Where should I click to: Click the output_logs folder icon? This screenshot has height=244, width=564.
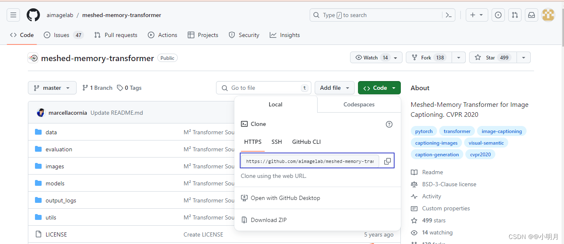(39, 200)
